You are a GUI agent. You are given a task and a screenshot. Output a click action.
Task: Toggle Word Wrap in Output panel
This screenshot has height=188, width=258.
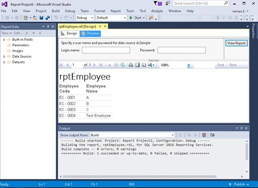click(212, 135)
